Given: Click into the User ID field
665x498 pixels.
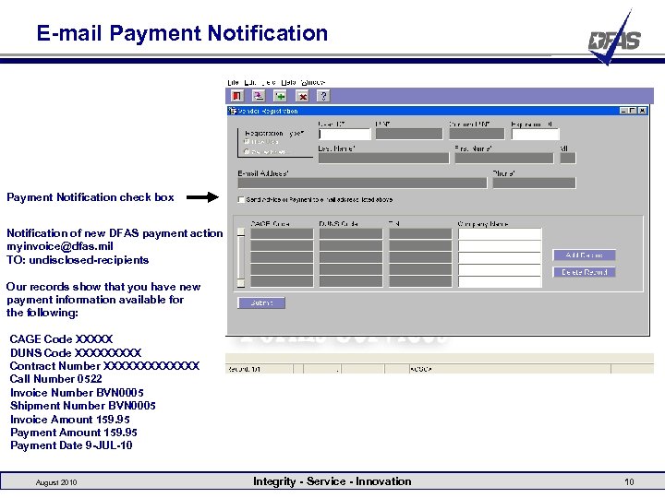Looking at the screenshot, I should pos(345,135).
